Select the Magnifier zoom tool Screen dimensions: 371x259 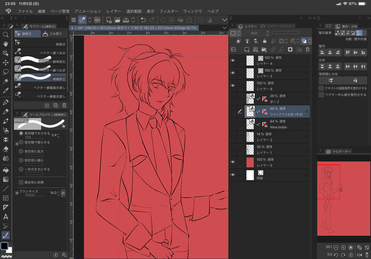tap(6, 34)
